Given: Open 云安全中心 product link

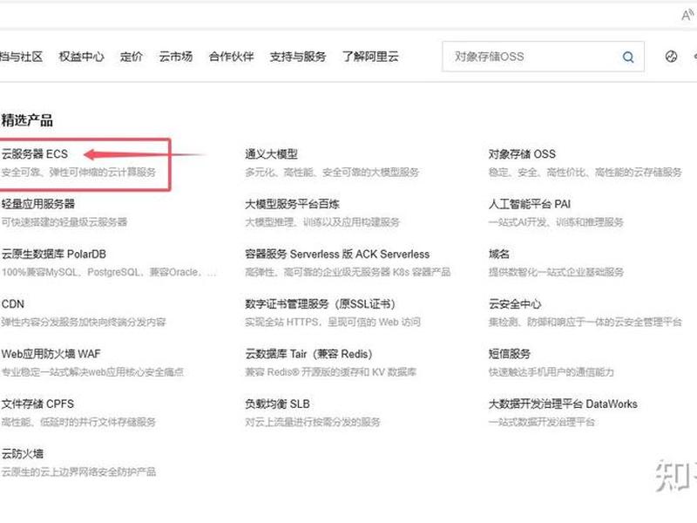Looking at the screenshot, I should pos(515,303).
